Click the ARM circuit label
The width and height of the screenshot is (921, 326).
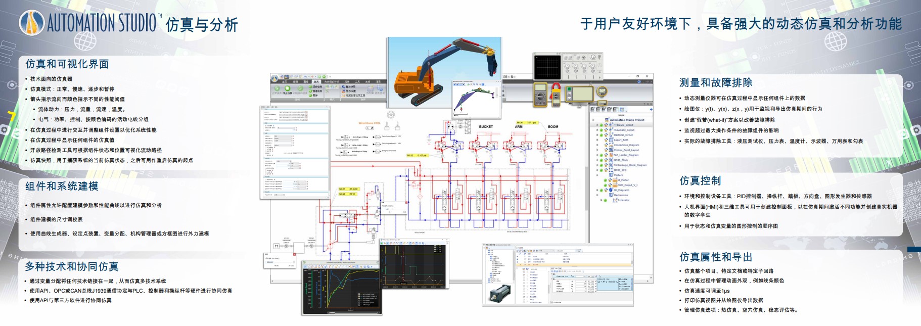519,126
